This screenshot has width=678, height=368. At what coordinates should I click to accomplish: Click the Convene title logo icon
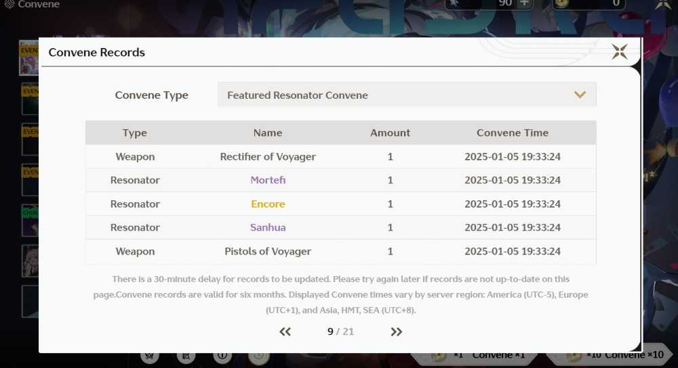point(9,4)
